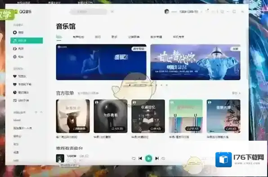Screen dimensions: 268x177
Task: Switch to the fifth tab under 音乐馆
Action: [x=134, y=37]
